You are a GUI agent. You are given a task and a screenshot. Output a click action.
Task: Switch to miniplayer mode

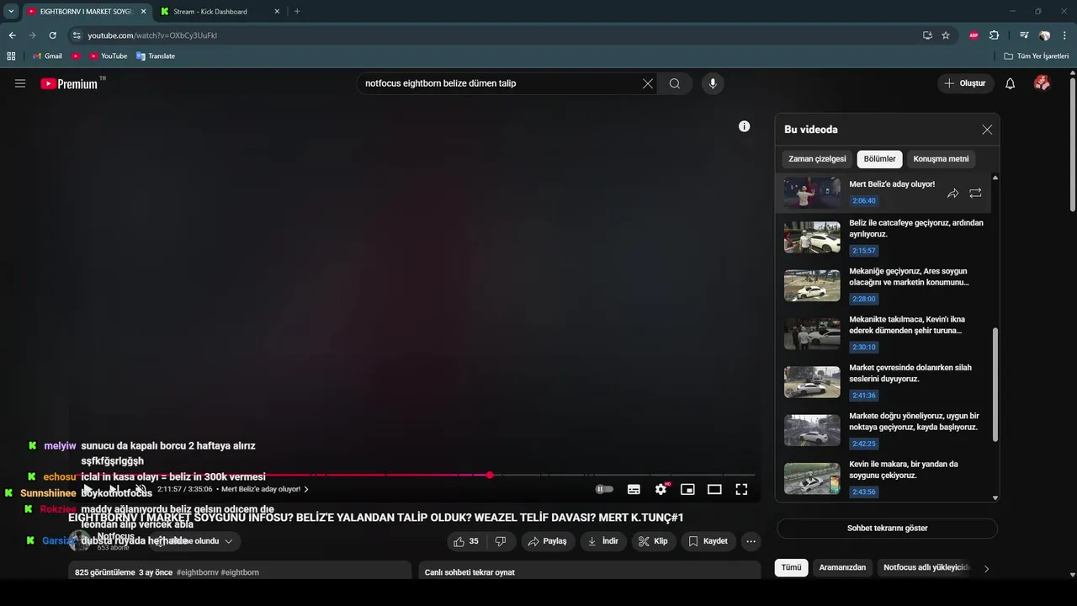click(x=687, y=489)
